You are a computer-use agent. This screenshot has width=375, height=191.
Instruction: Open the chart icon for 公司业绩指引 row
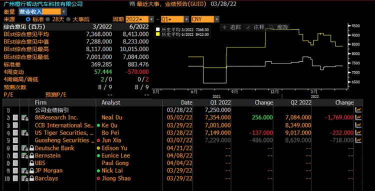(358, 110)
